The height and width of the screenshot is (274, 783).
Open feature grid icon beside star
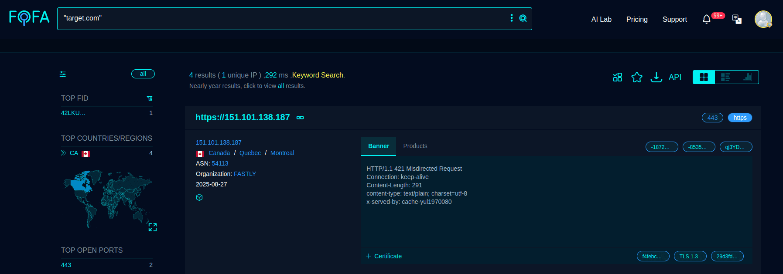coord(618,77)
